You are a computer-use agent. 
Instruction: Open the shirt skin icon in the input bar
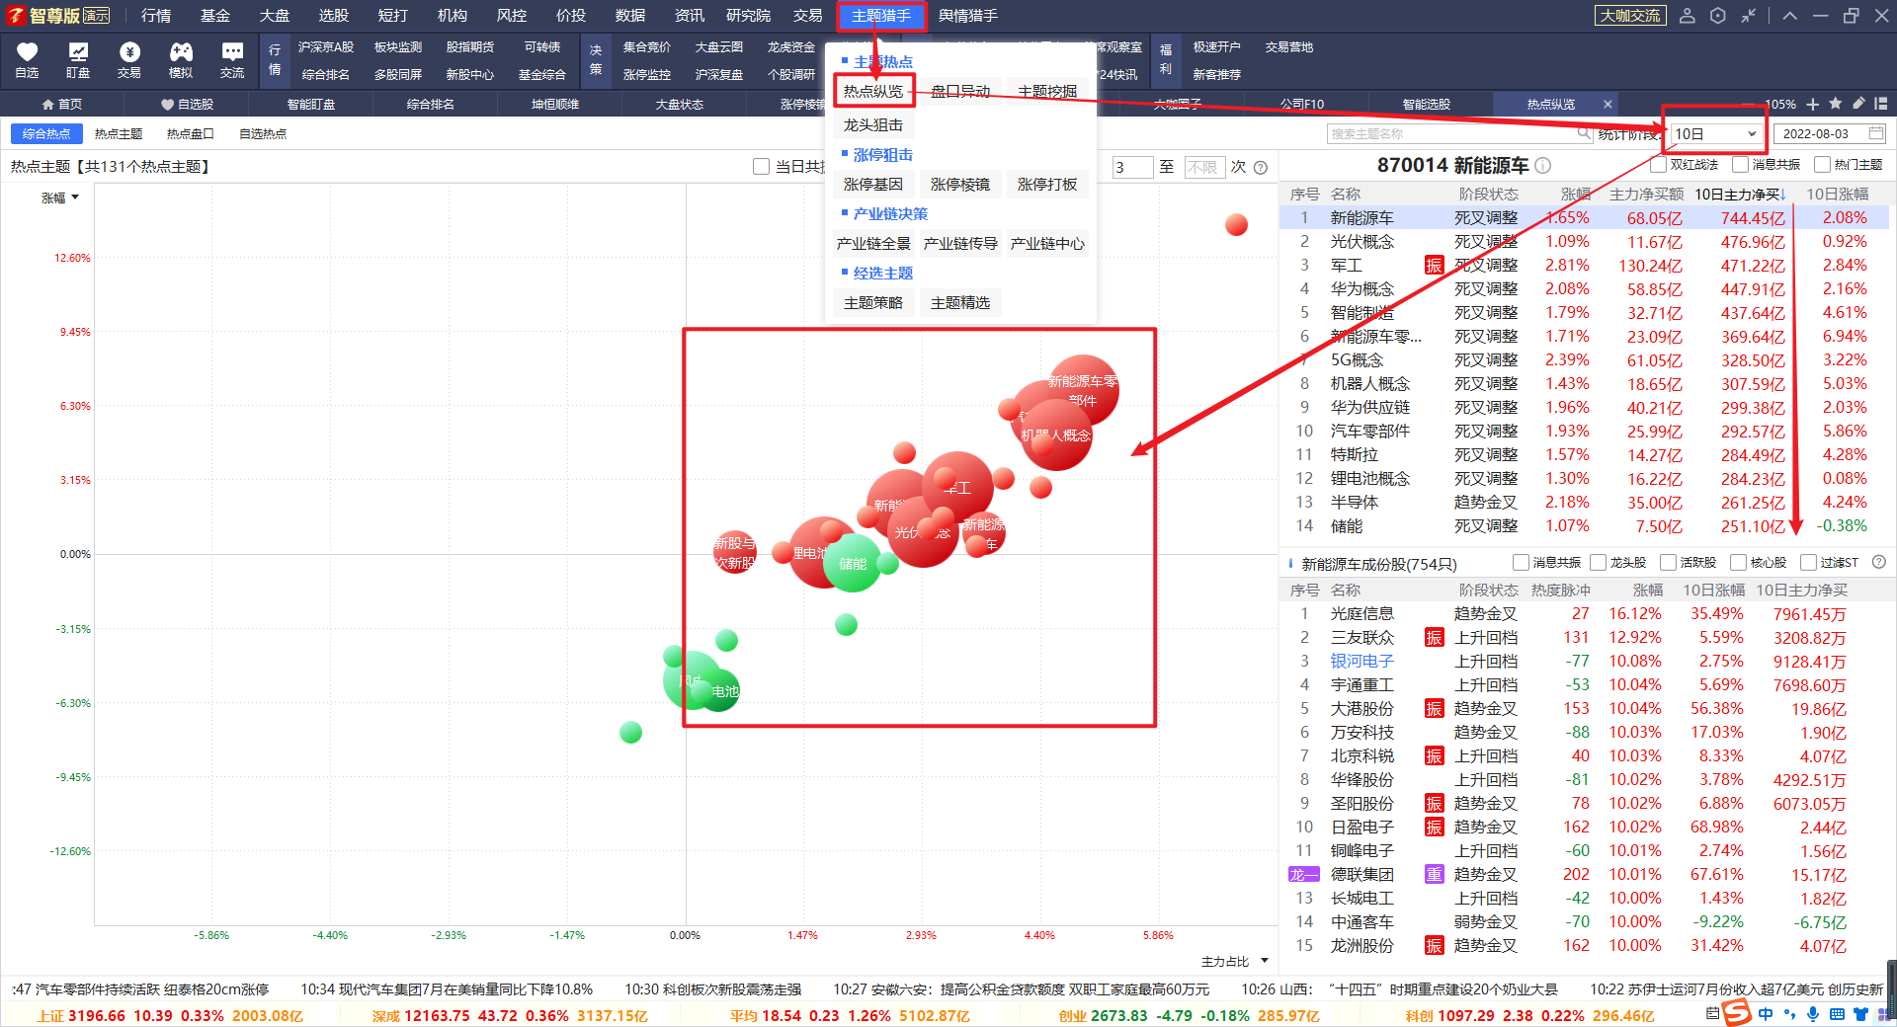(1860, 1014)
